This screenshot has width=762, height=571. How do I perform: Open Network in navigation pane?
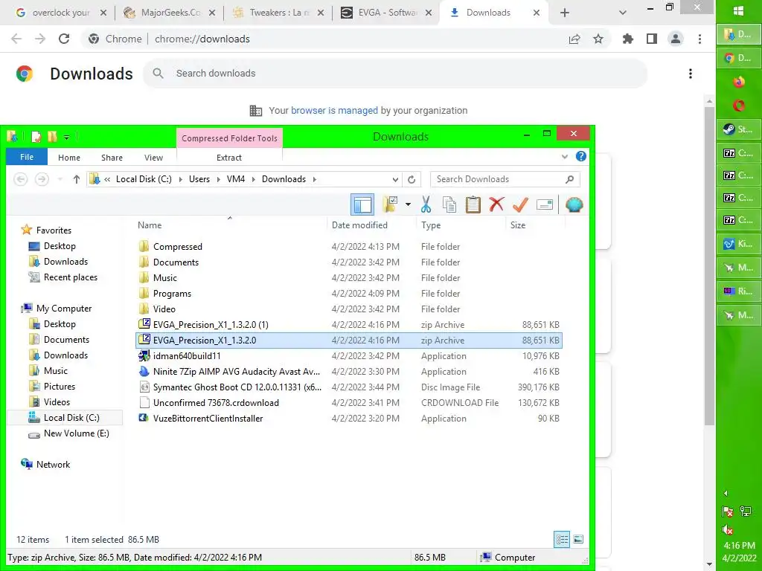[53, 464]
